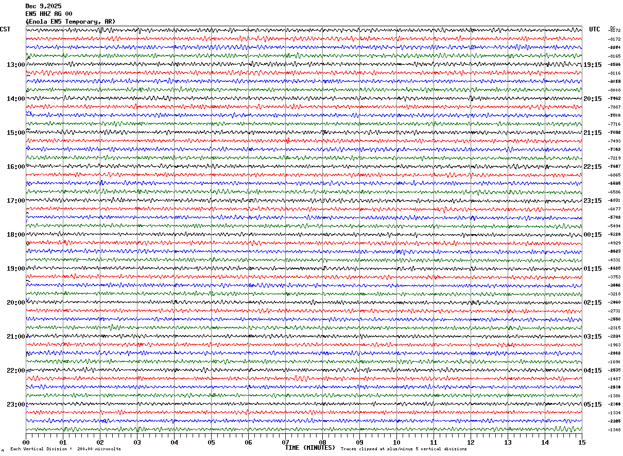This screenshot has width=623, height=456.
Task: Select the 20:00 CST time marker
Action: coord(15,303)
